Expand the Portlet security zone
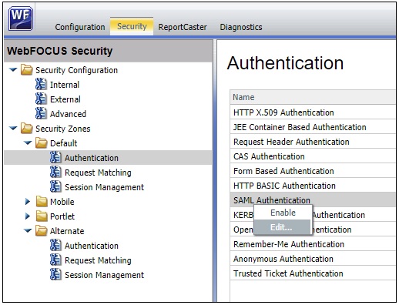 tap(28, 216)
